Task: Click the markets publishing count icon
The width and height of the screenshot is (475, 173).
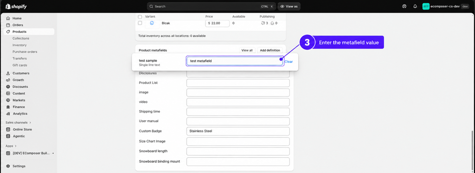Action: [272, 23]
